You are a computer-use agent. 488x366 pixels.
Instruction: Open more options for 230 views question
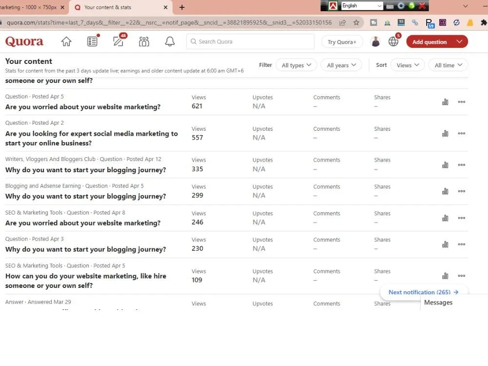click(x=462, y=244)
